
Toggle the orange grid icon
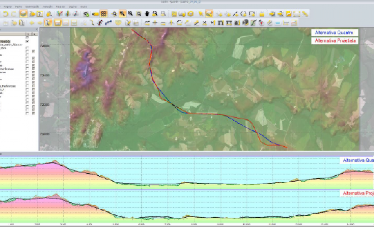tap(104, 14)
